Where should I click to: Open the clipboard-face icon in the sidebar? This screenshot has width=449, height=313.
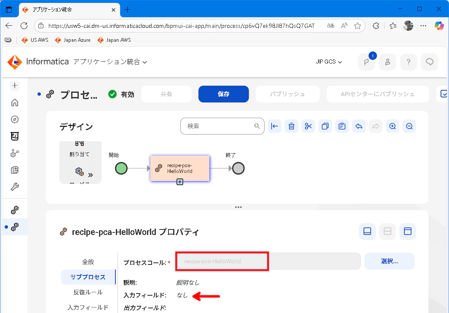[x=15, y=136]
